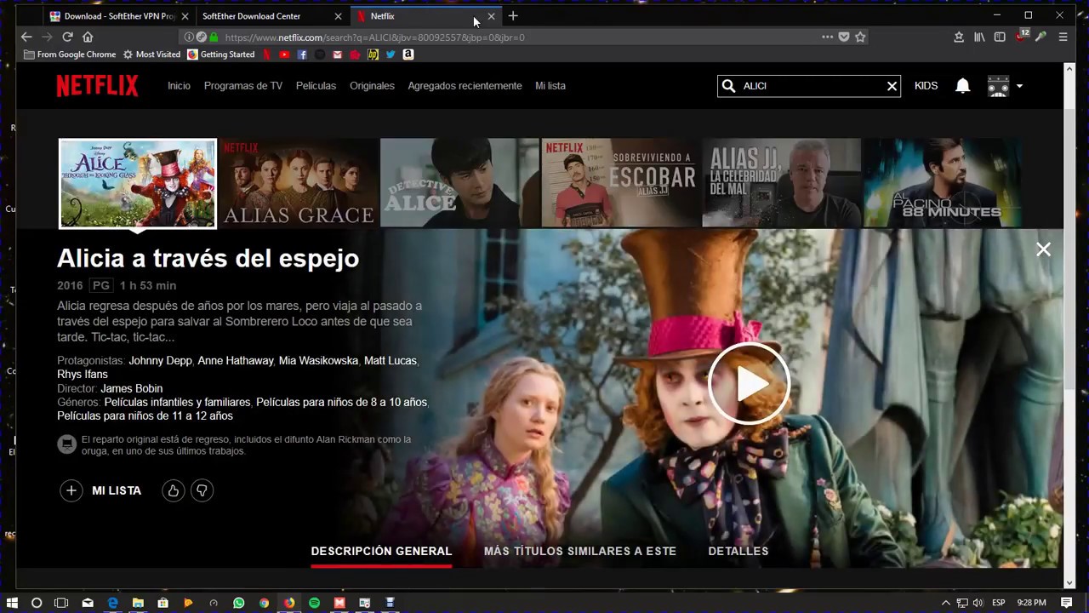Viewport: 1089px width, 613px height.
Task: Open page actions three-dots menu
Action: tap(827, 37)
